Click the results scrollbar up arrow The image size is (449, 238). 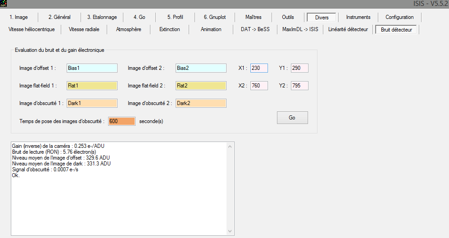click(x=231, y=146)
